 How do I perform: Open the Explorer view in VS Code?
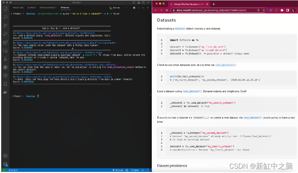pyautogui.click(x=5, y=9)
